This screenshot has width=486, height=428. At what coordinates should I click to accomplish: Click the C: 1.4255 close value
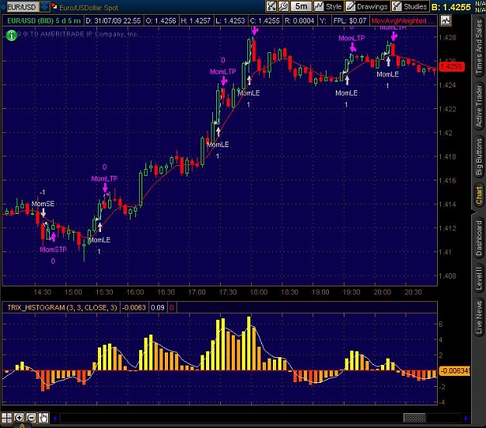coord(265,21)
